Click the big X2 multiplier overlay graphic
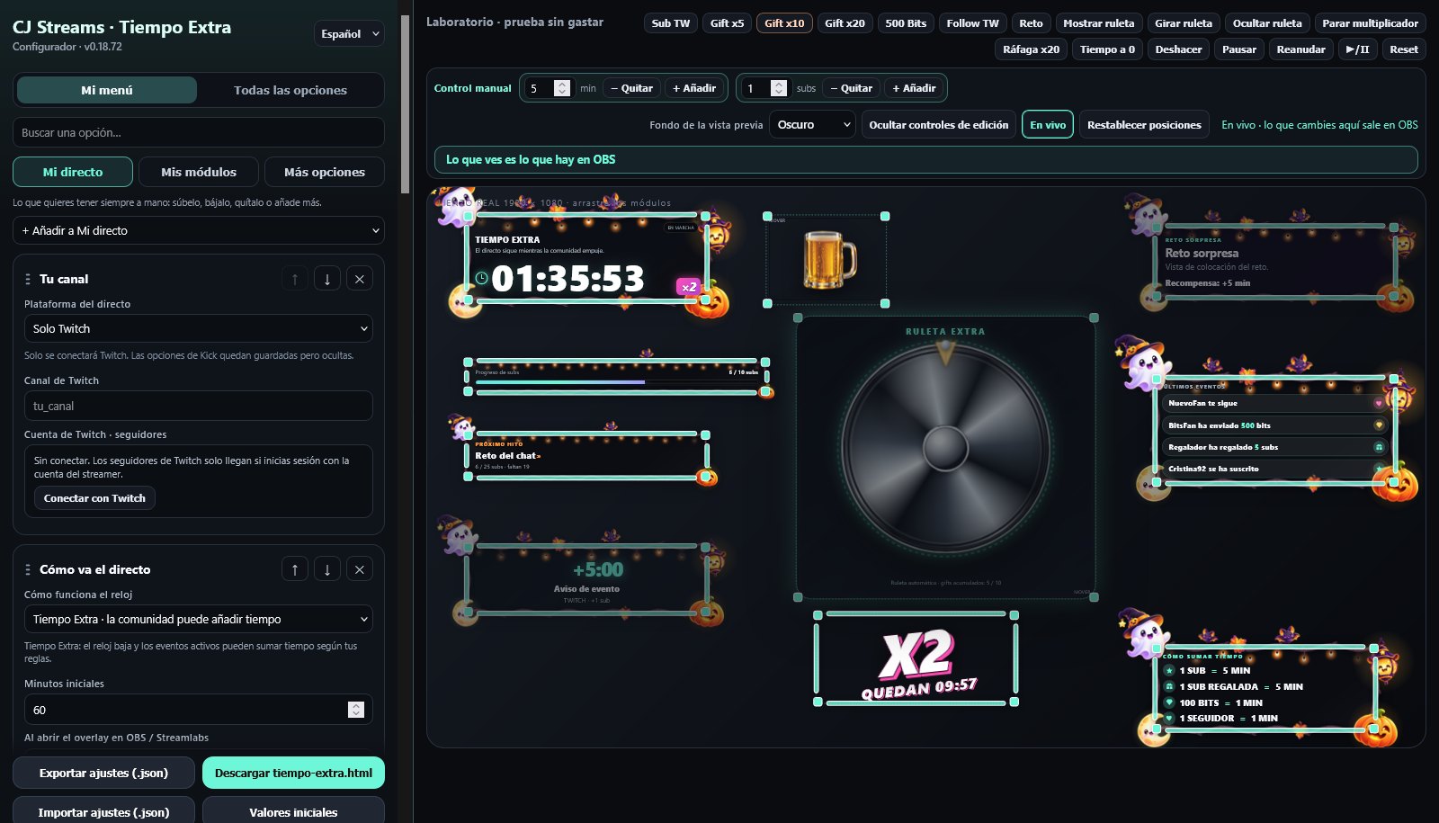Screen dimensions: 1439x823 click(x=917, y=654)
